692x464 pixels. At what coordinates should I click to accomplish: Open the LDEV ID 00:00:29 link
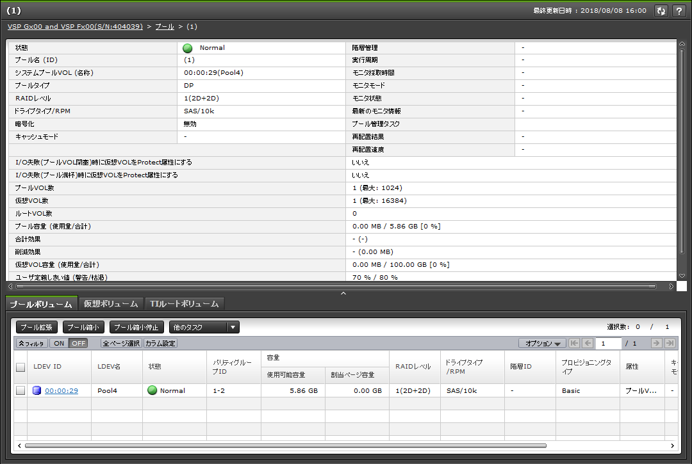(x=62, y=390)
